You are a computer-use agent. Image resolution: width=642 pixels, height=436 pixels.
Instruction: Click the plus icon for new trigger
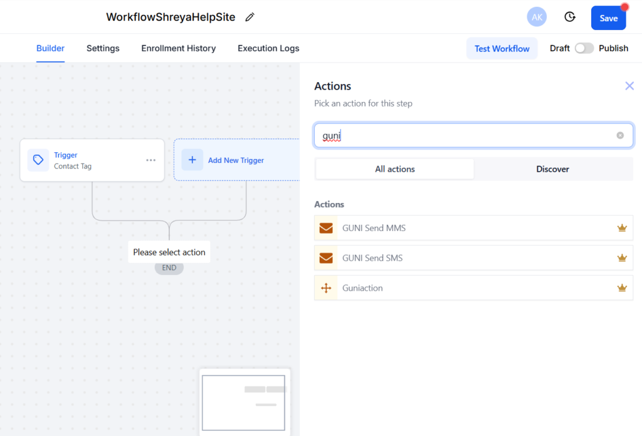click(192, 160)
